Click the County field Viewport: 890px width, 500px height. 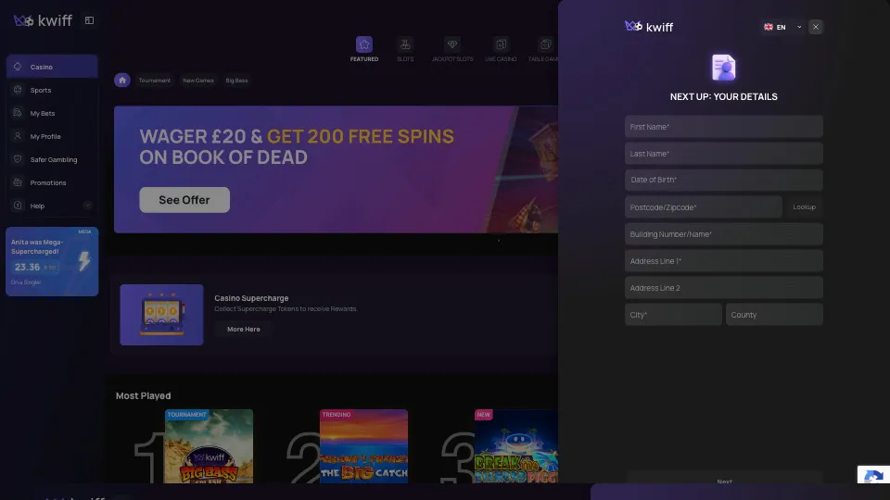(774, 314)
